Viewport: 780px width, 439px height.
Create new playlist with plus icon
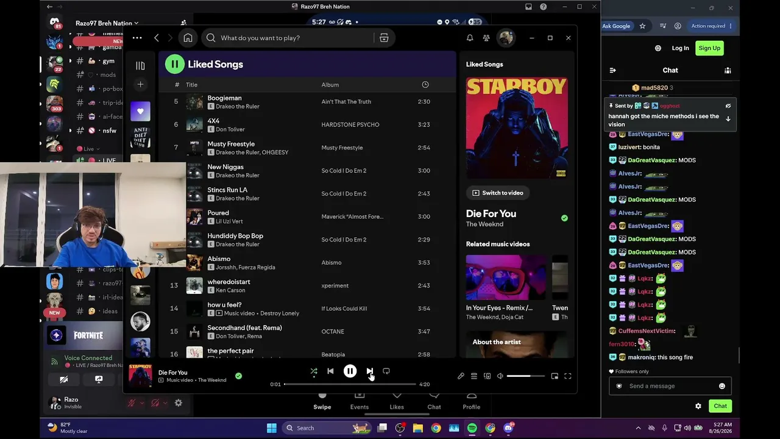point(140,85)
